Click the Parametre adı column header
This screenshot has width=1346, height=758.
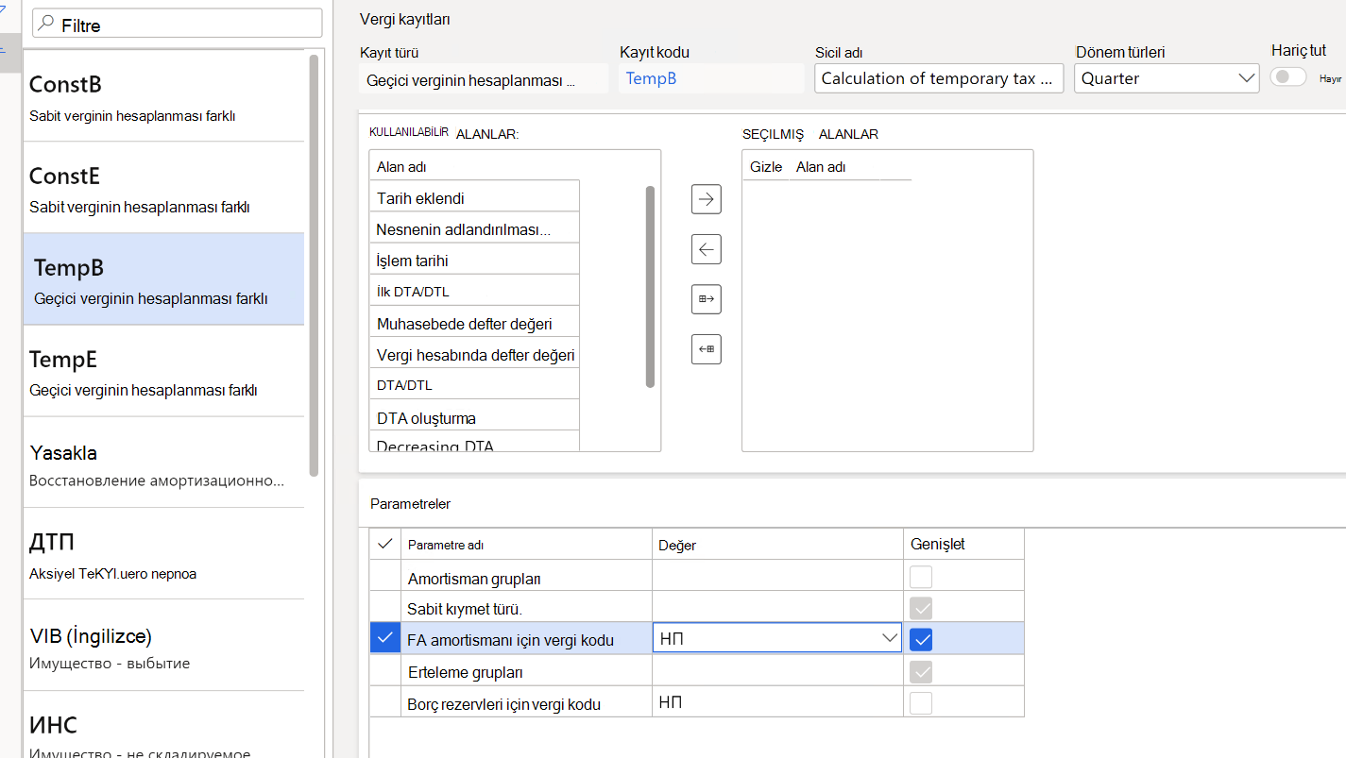pyautogui.click(x=445, y=545)
